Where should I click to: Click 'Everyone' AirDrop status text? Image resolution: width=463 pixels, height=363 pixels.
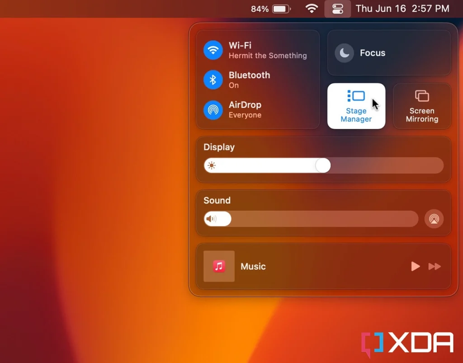pyautogui.click(x=245, y=115)
